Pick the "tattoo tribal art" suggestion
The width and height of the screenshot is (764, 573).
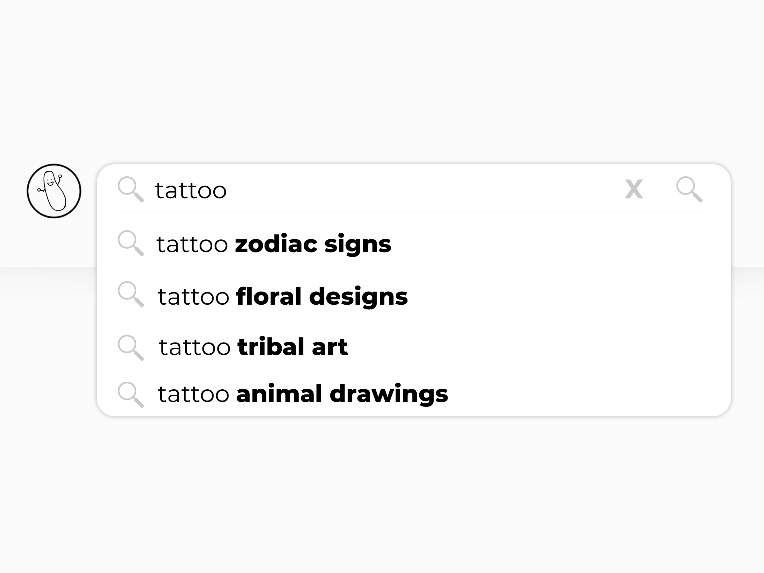(x=414, y=347)
